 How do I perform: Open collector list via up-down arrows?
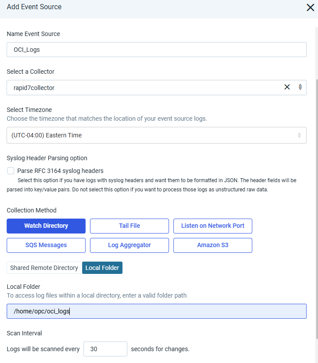[300, 87]
